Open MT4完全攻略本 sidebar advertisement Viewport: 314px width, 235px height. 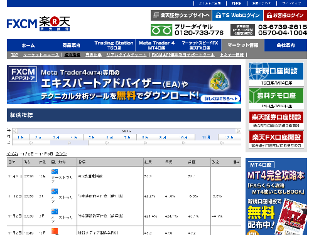coord(276,196)
